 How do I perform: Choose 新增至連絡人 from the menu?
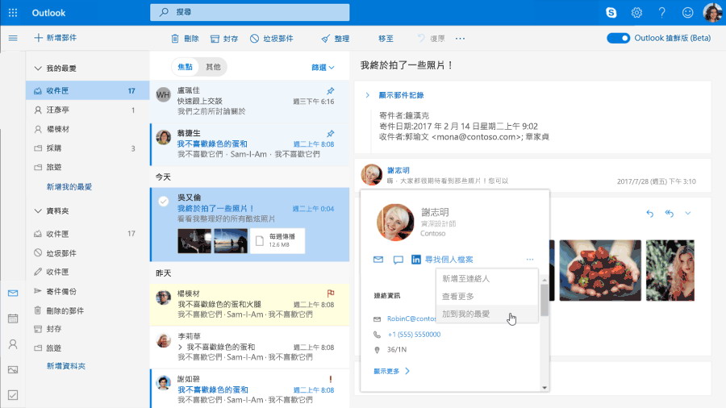tap(487, 279)
